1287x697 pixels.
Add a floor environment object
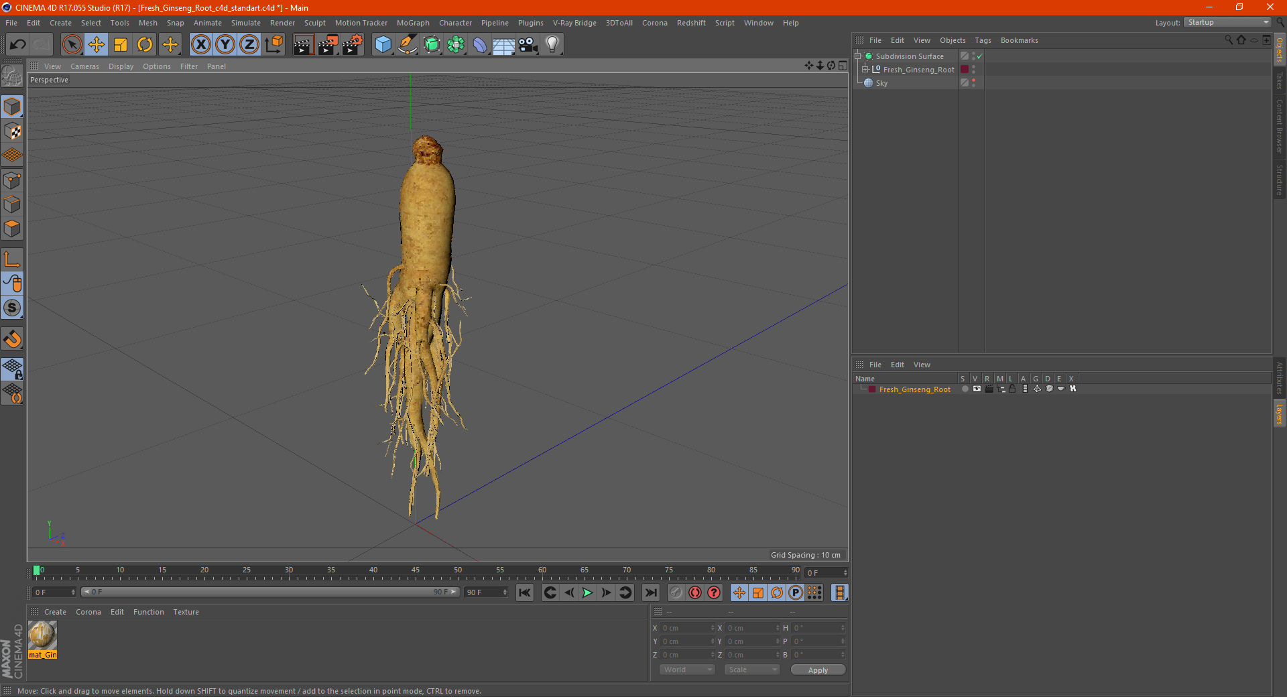(503, 45)
